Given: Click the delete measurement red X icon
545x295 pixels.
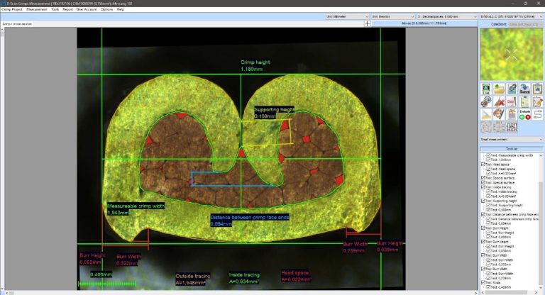Looking at the screenshot, I should tap(499, 101).
